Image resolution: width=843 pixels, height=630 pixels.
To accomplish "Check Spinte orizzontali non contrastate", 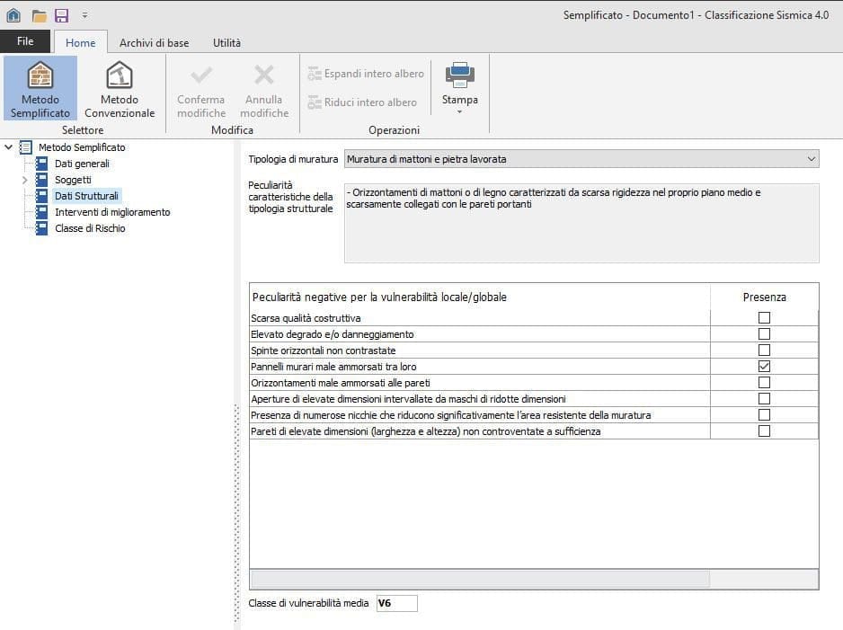I will [763, 350].
